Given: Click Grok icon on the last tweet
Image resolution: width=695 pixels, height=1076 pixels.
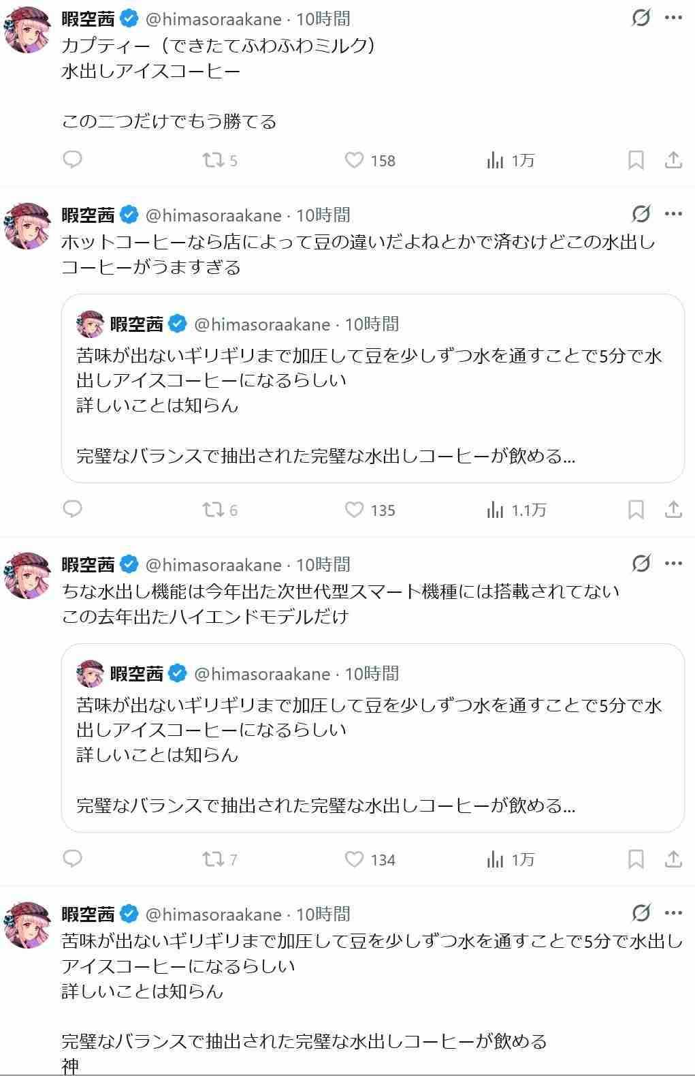Looking at the screenshot, I should pos(641,913).
